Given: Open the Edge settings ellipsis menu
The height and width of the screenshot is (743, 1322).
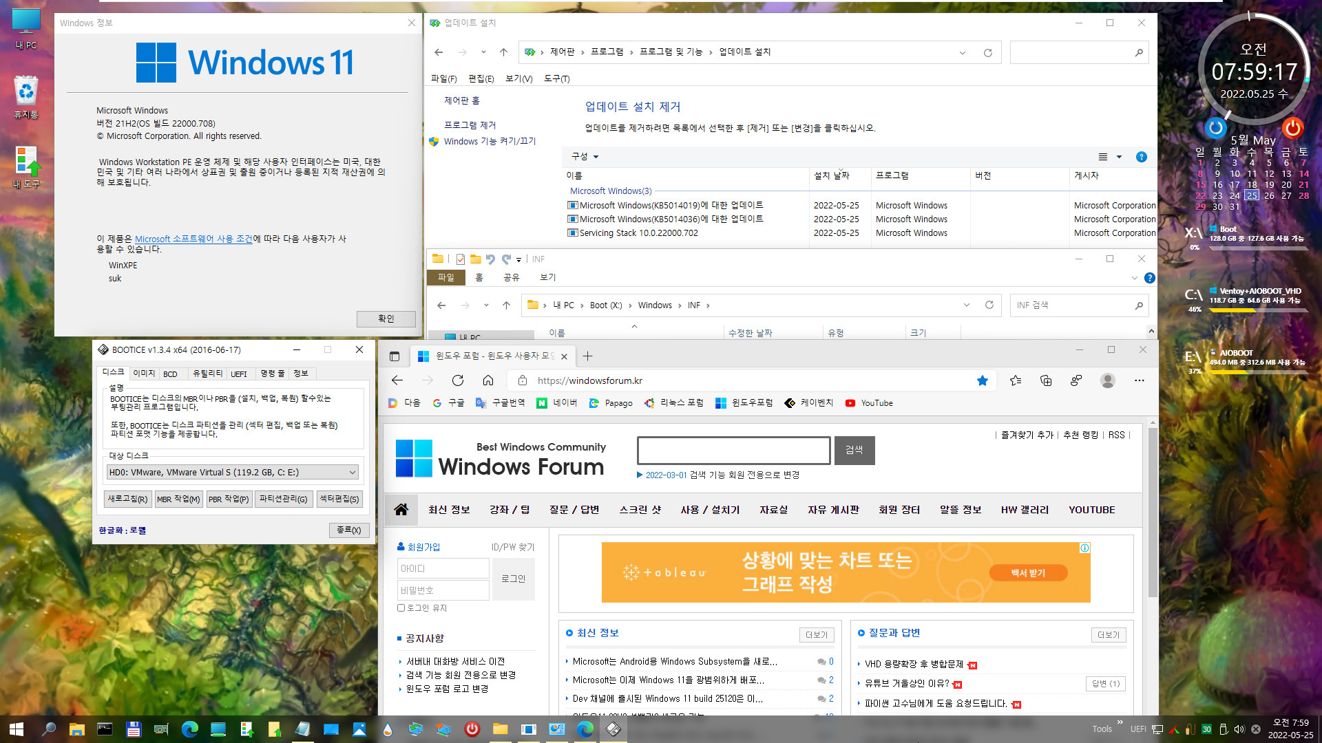Looking at the screenshot, I should point(1140,380).
